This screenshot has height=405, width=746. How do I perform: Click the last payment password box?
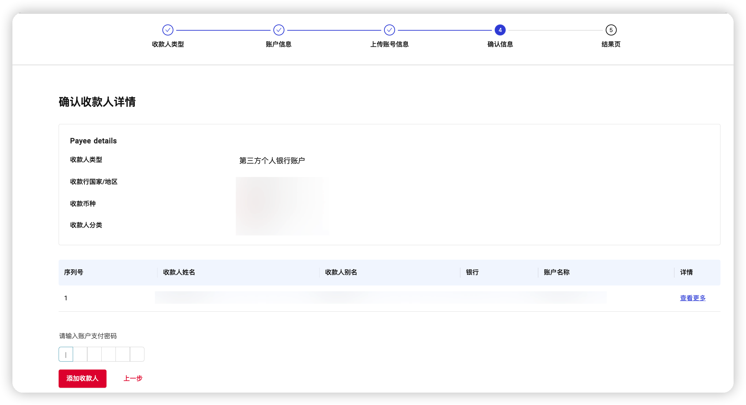click(137, 354)
